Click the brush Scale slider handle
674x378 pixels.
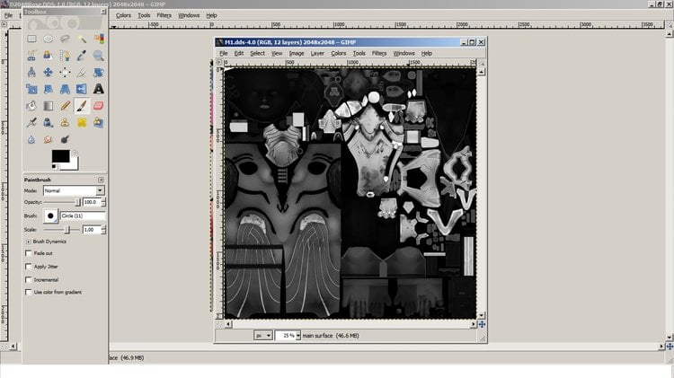pos(67,230)
